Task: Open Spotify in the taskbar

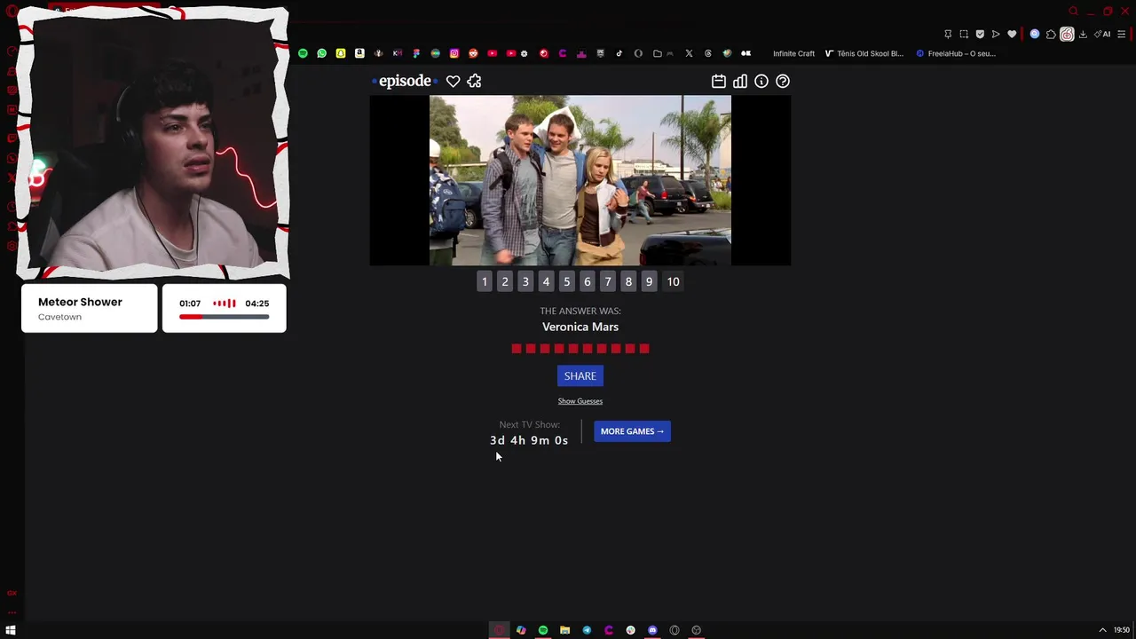Action: click(x=543, y=630)
